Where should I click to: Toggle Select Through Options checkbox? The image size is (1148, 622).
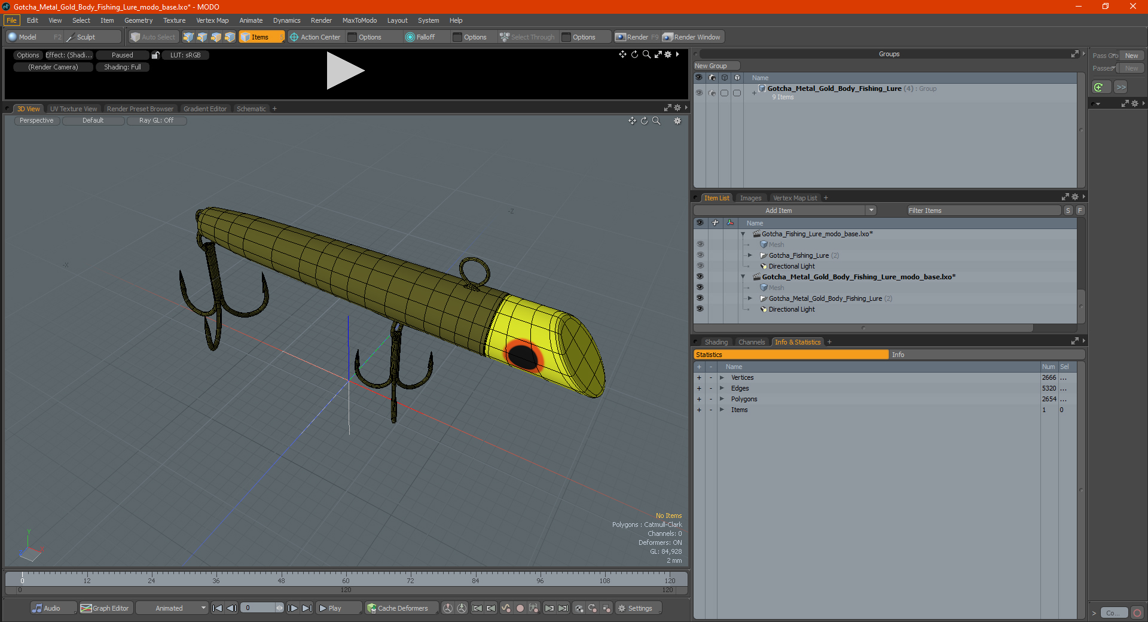tap(566, 37)
